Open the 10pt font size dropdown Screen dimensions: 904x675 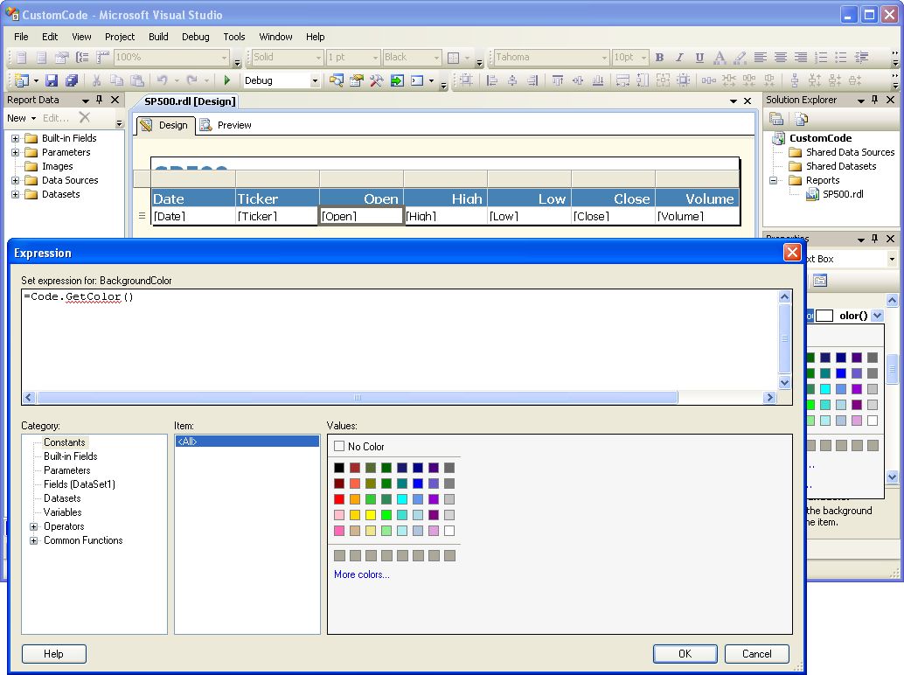coord(644,57)
